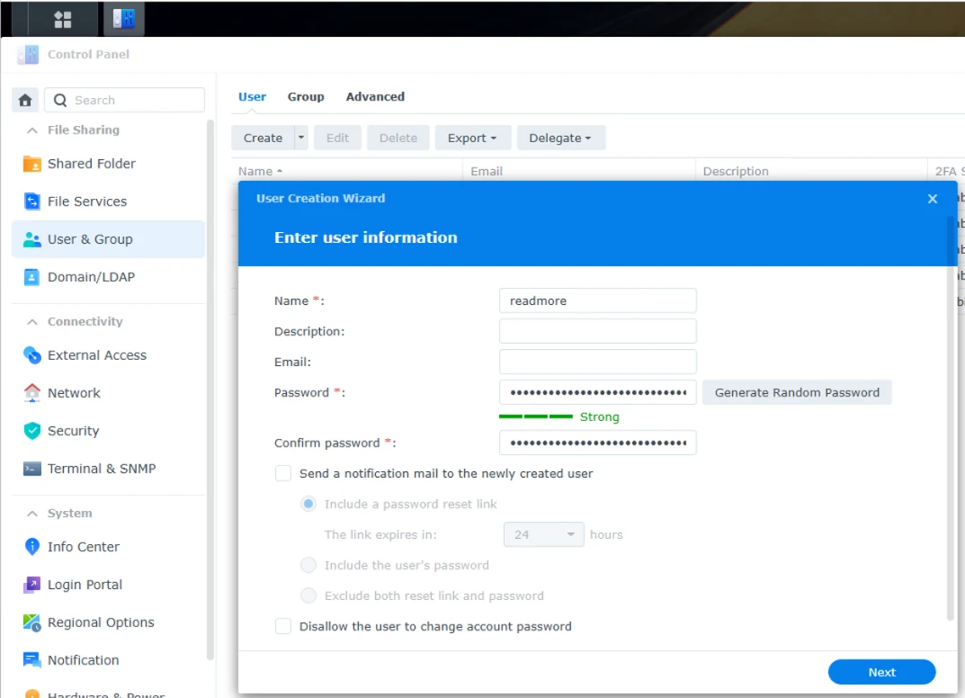Click the Notification icon

click(x=32, y=660)
